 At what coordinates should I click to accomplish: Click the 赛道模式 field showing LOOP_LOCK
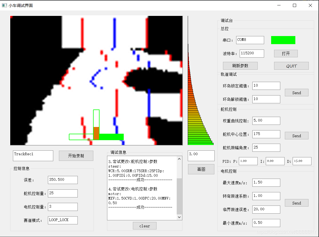coord(63,220)
